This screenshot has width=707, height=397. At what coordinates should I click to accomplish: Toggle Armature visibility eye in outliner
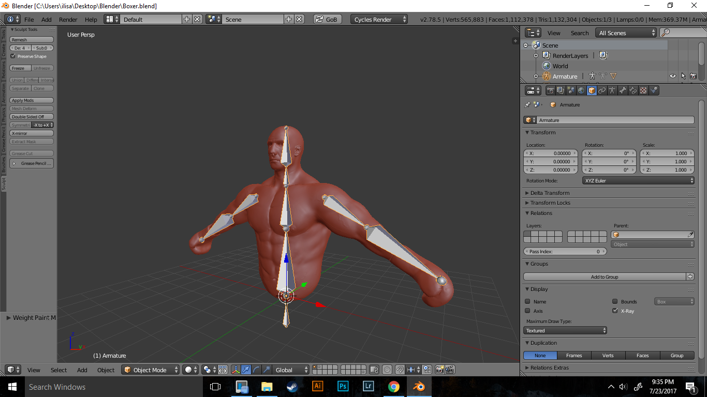(673, 76)
